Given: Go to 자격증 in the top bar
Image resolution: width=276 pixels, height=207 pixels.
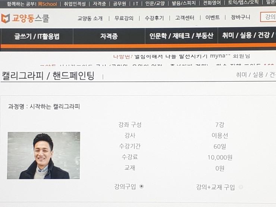Looking at the screenshot, I should point(100,4).
